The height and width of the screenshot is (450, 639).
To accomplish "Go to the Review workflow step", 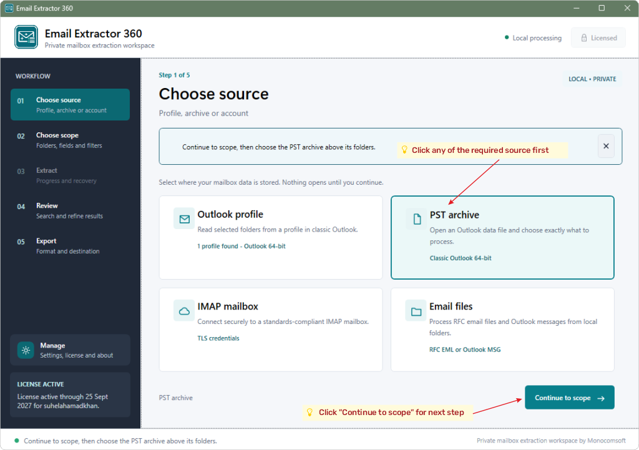I will click(x=70, y=210).
